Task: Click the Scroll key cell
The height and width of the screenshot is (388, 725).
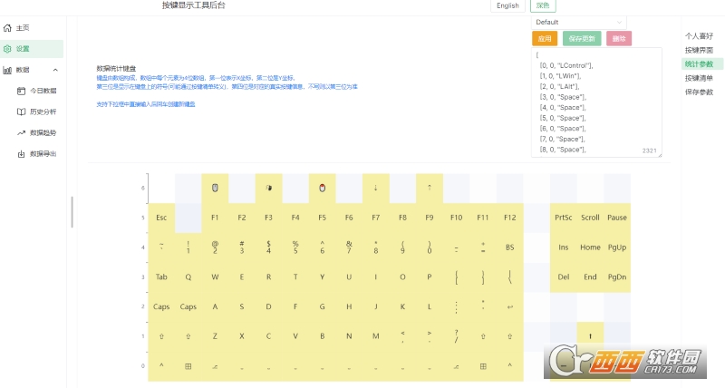Action: (591, 218)
